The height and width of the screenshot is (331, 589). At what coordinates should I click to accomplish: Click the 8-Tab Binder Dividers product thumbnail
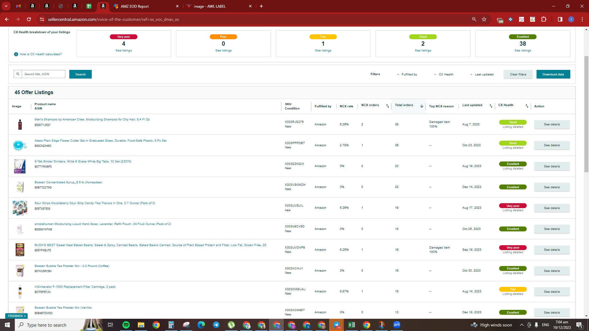[x=20, y=166]
